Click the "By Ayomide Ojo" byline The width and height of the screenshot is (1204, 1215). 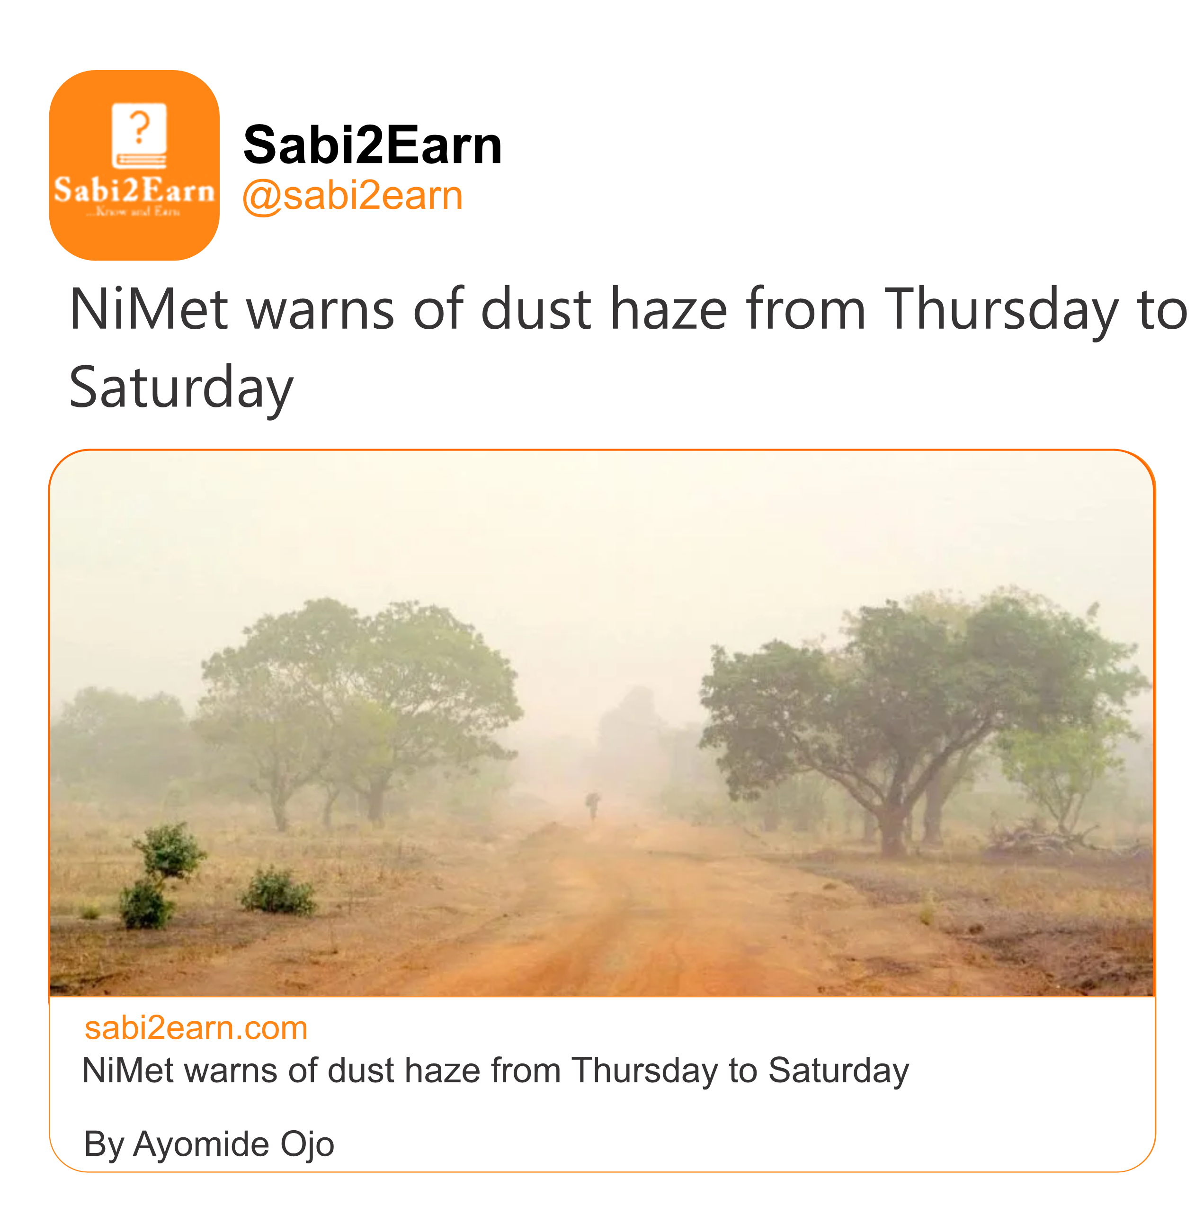(209, 1143)
